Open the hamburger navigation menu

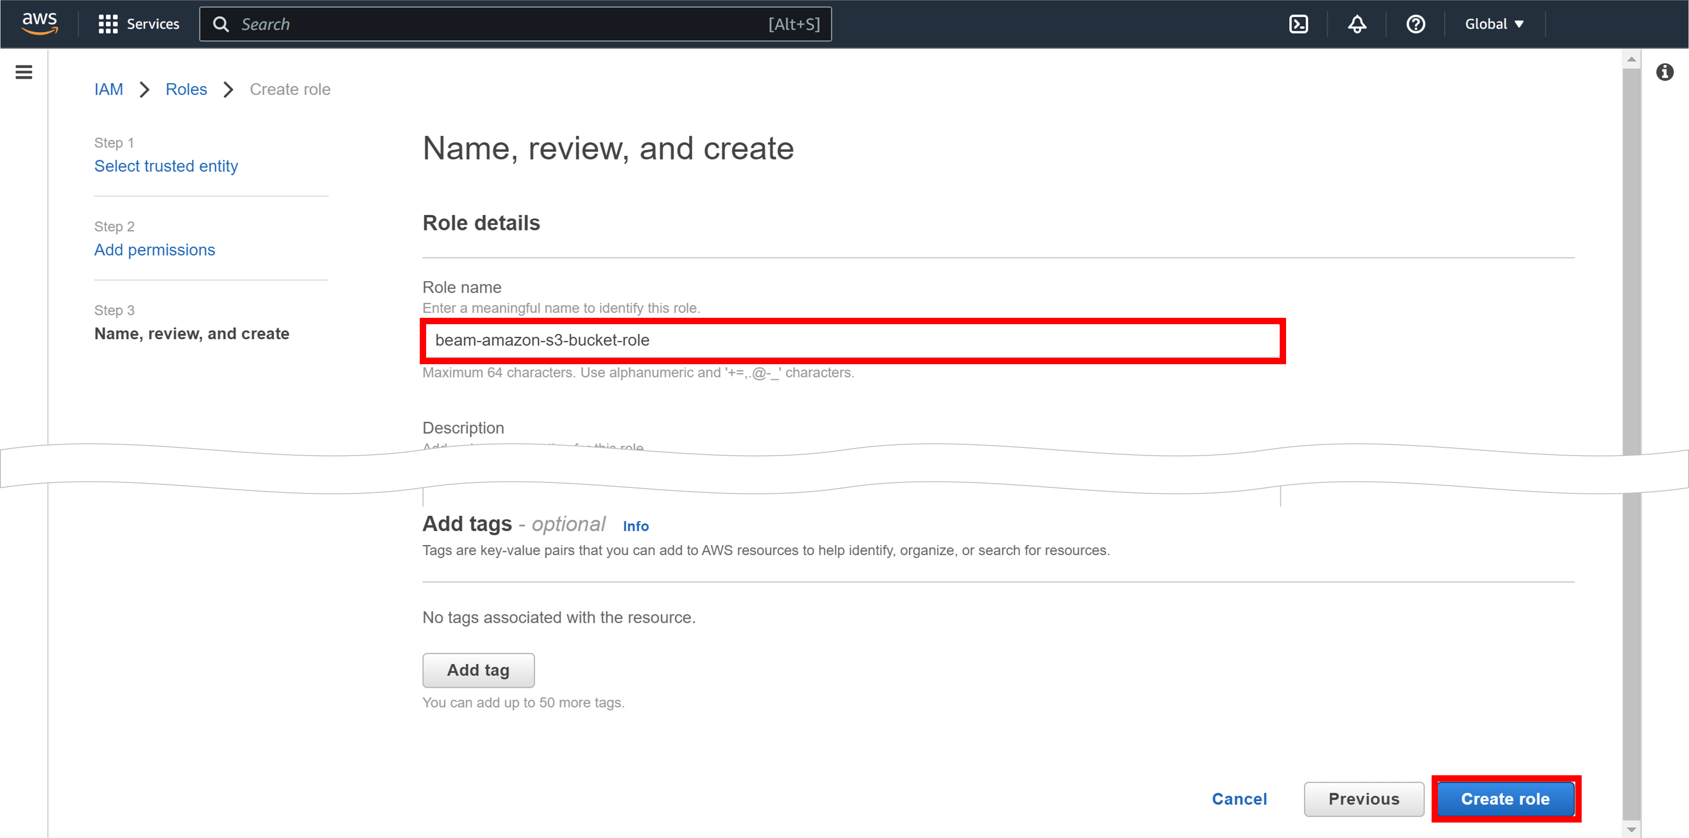click(x=24, y=72)
